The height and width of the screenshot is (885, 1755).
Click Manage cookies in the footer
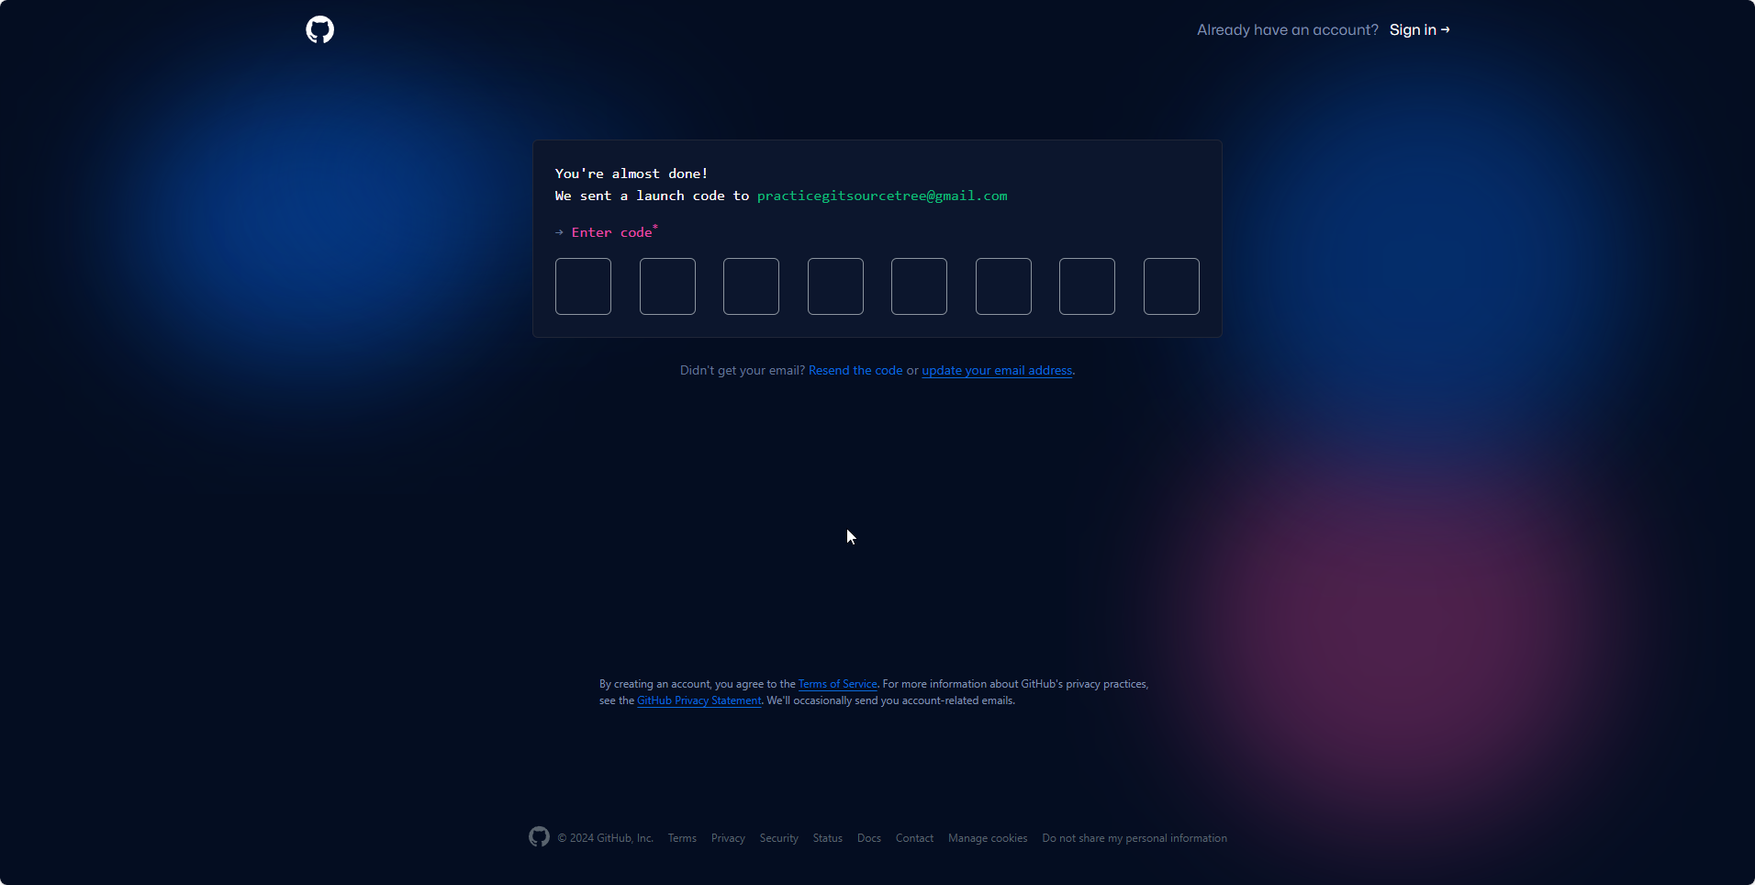[987, 837]
